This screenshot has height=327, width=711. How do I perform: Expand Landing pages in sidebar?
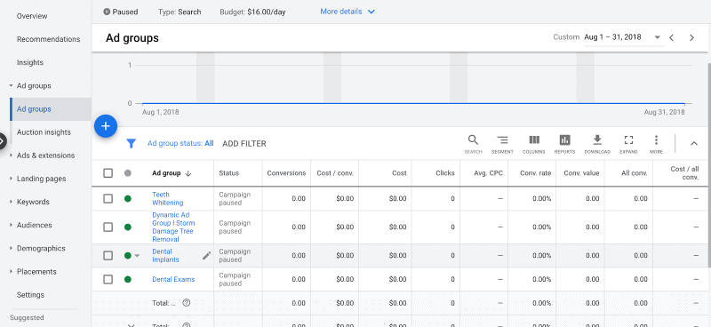point(11,179)
